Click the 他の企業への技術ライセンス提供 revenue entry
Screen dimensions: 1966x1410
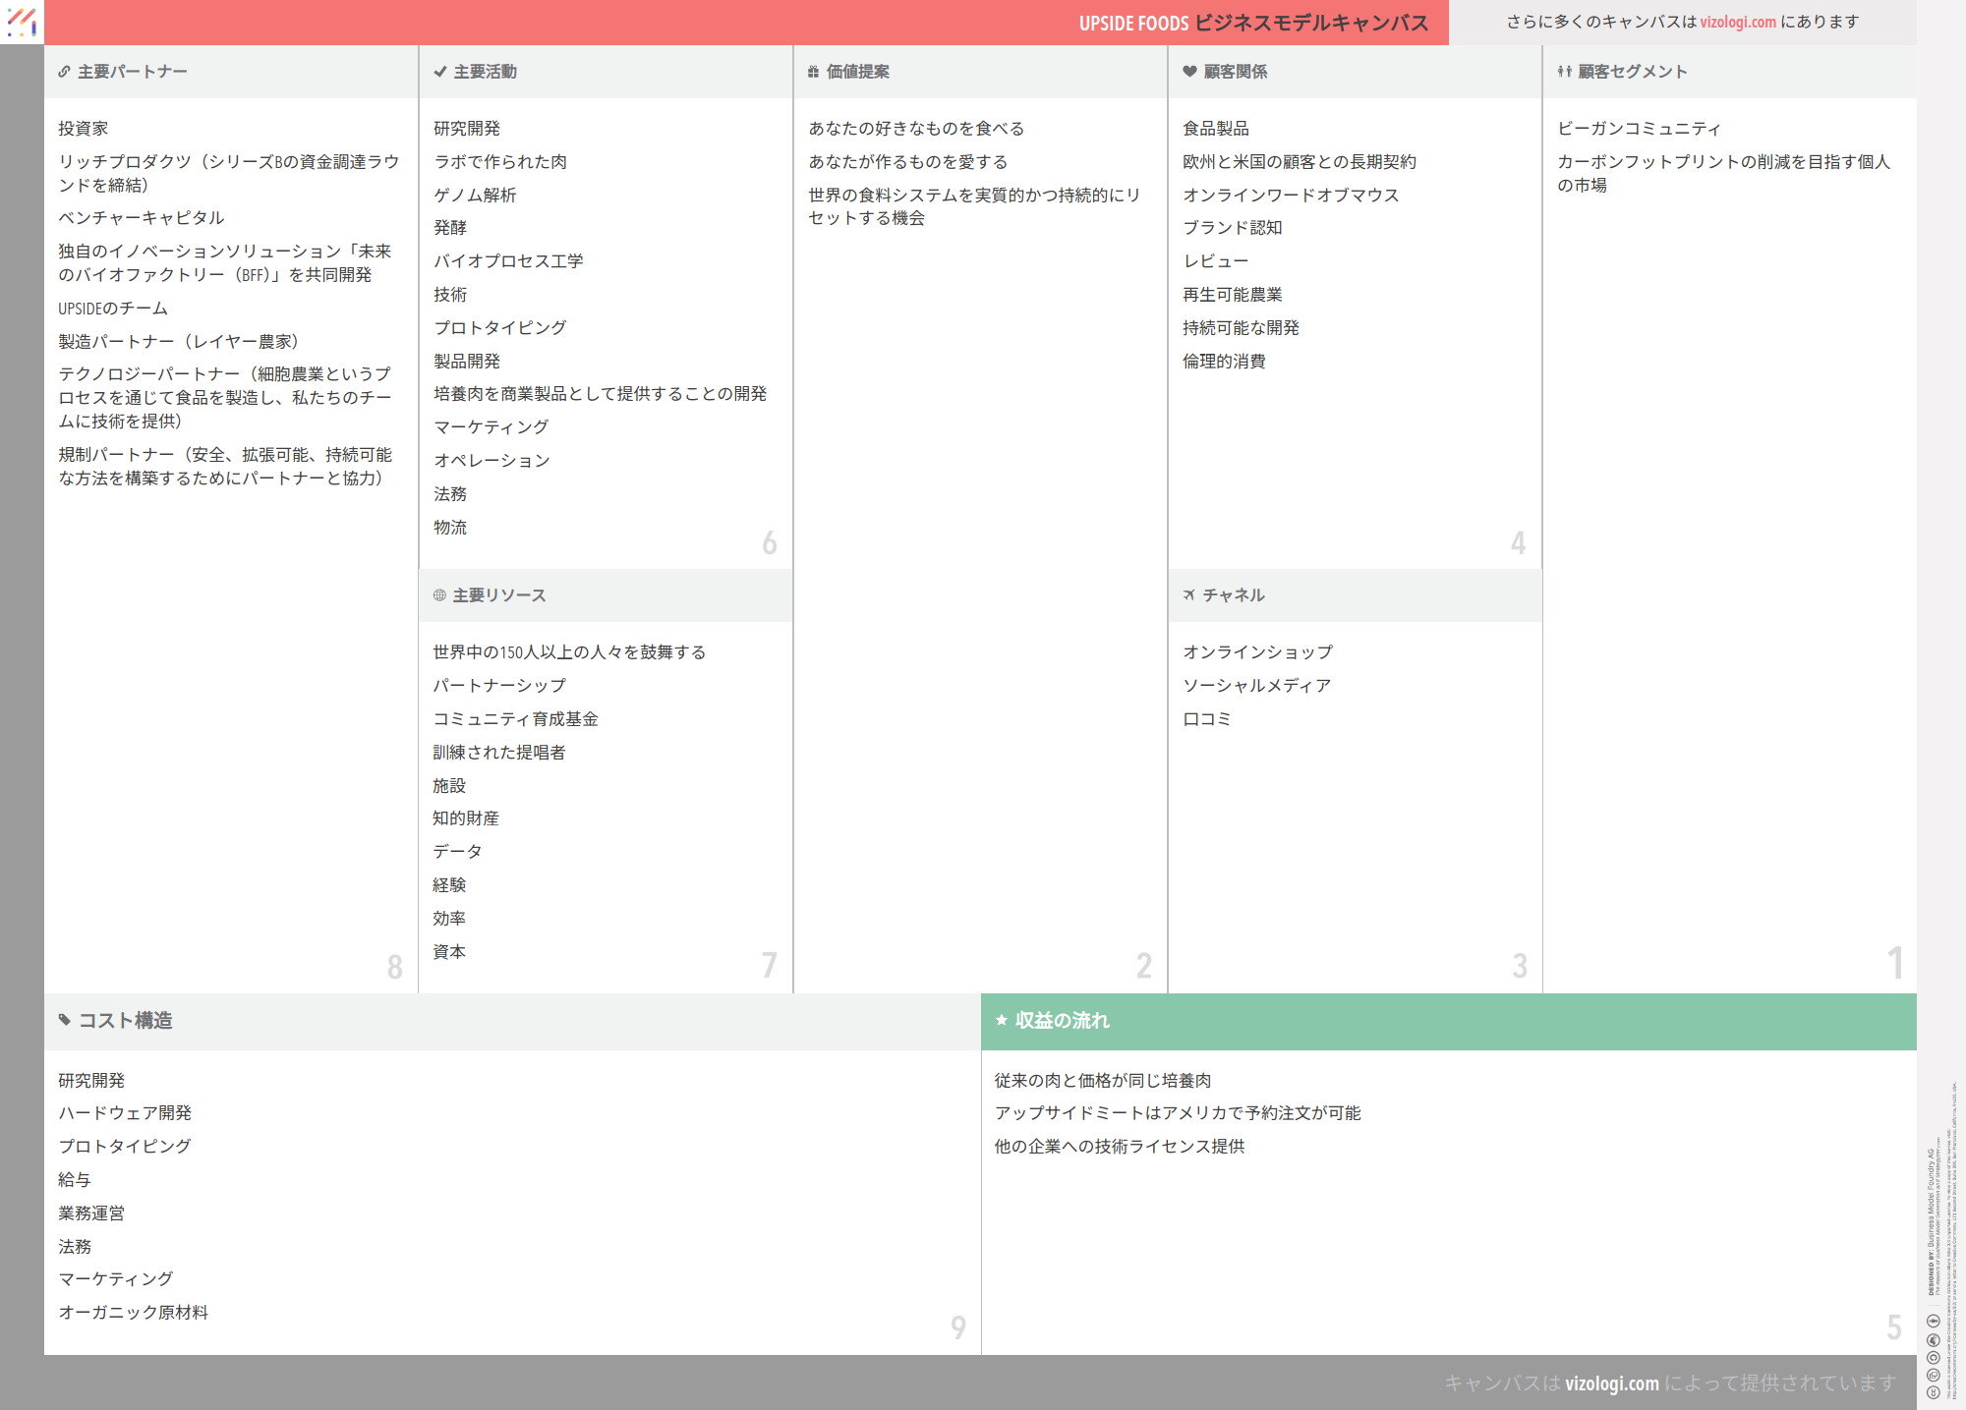tap(1119, 1147)
